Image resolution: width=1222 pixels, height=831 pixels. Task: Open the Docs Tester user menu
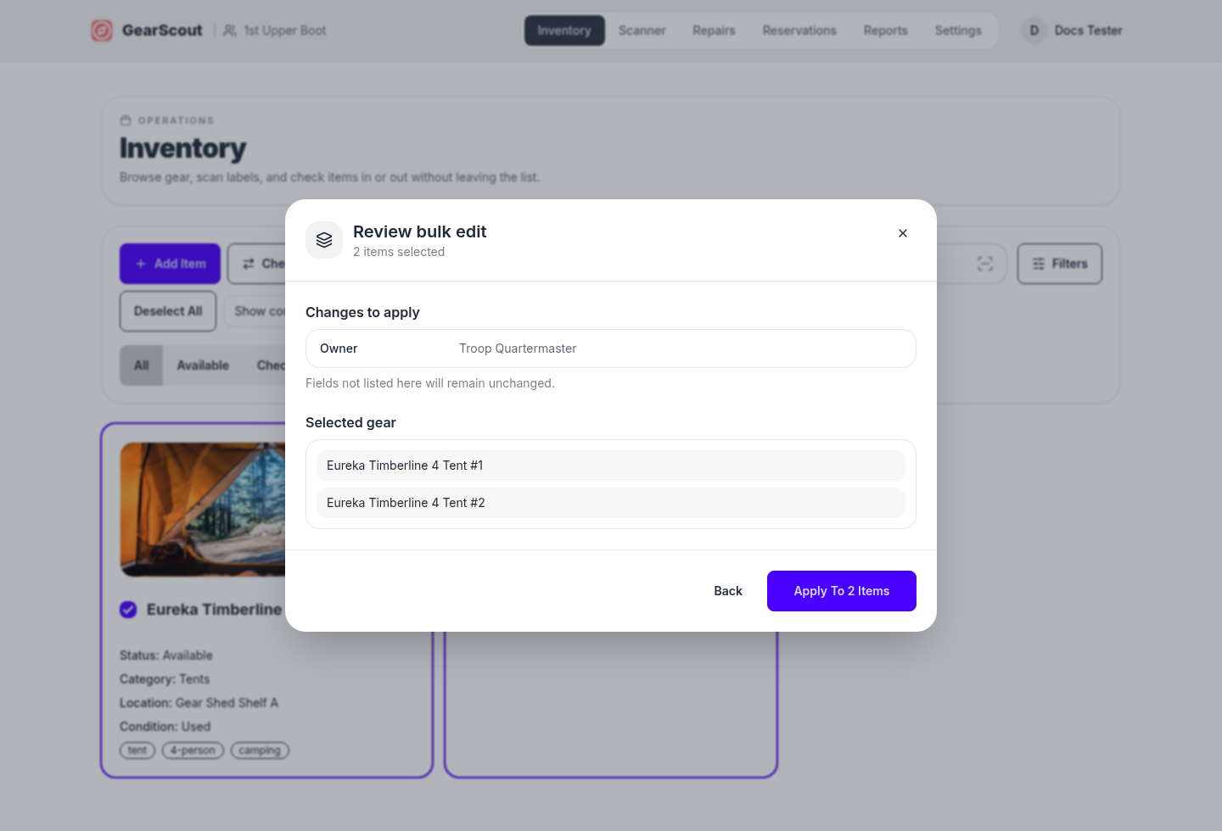tap(1072, 31)
